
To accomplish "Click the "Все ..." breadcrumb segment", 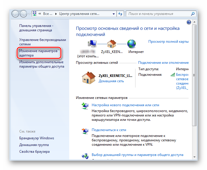I will (x=48, y=14).
